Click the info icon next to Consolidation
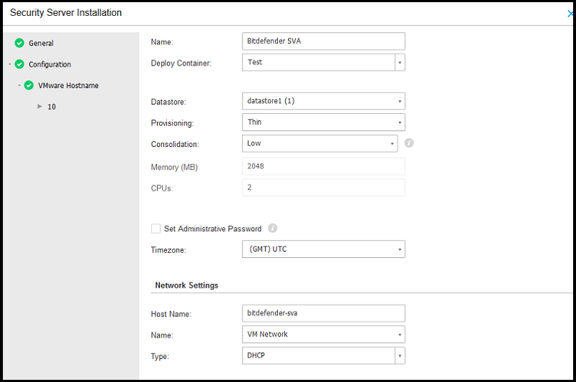This screenshot has height=382, width=576. click(x=409, y=143)
